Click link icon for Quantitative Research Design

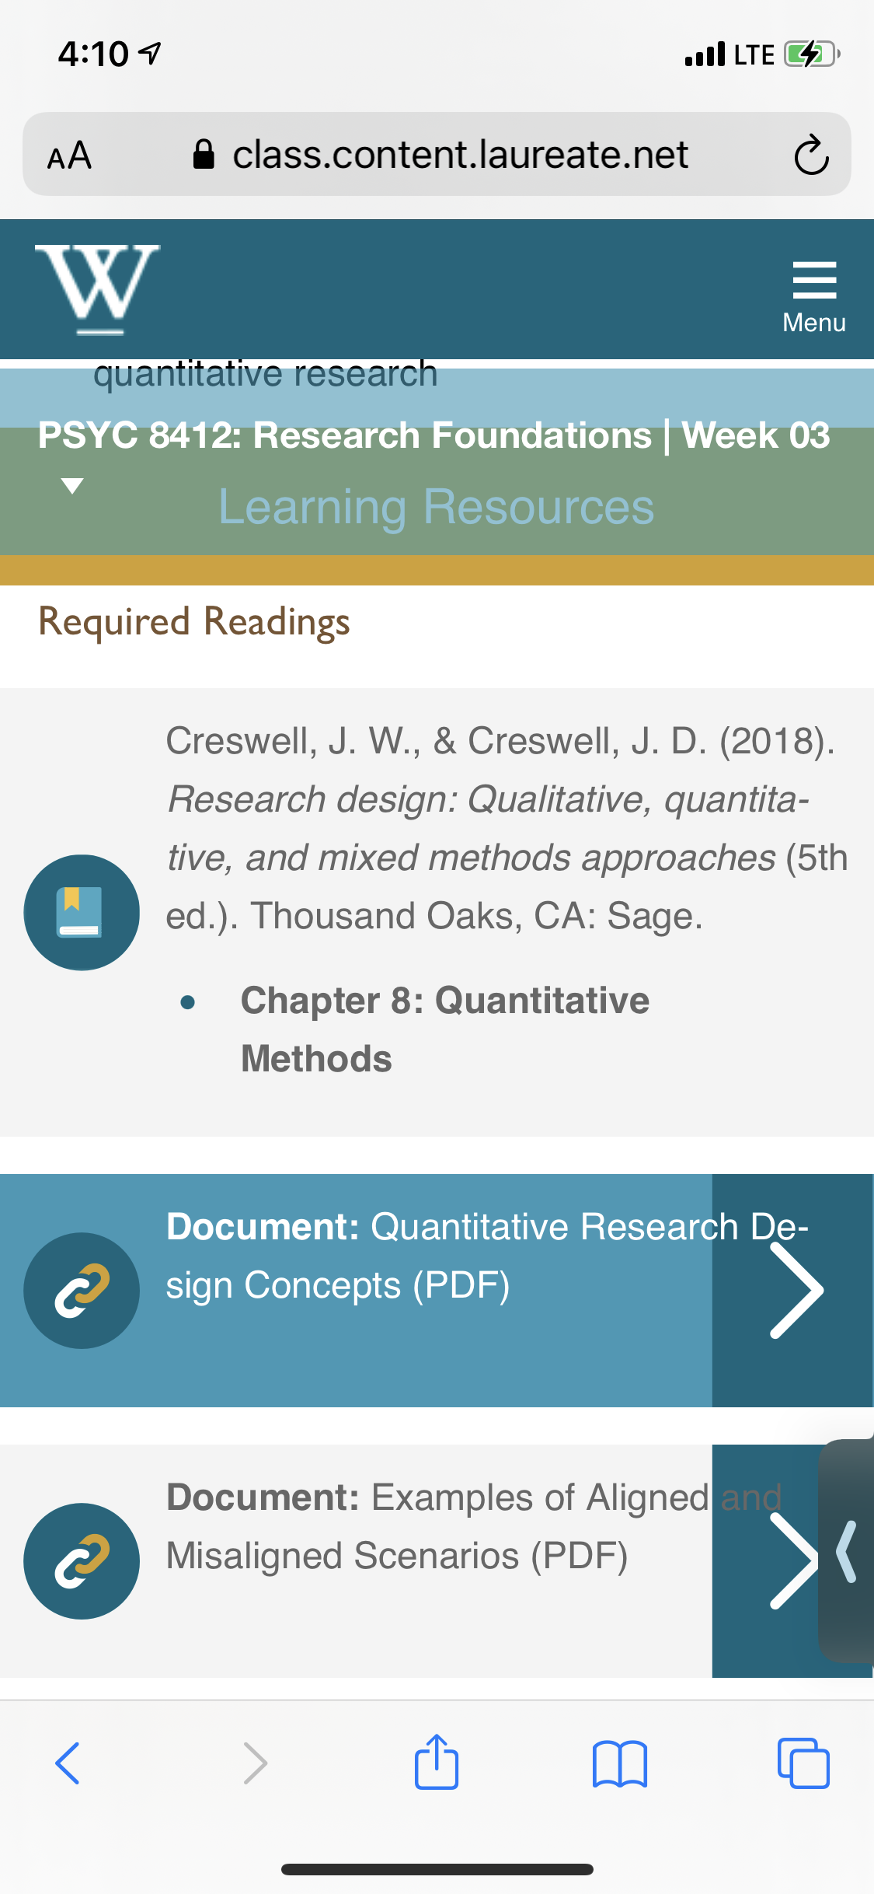(x=82, y=1290)
